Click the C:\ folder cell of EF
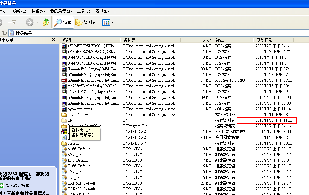Screen dimensions: 309x195 click(x=125, y=120)
